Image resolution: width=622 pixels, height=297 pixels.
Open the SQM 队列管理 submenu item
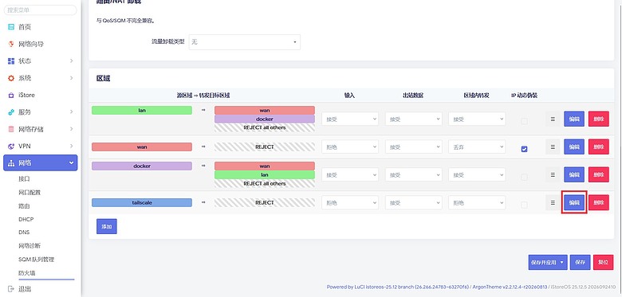tap(36, 260)
